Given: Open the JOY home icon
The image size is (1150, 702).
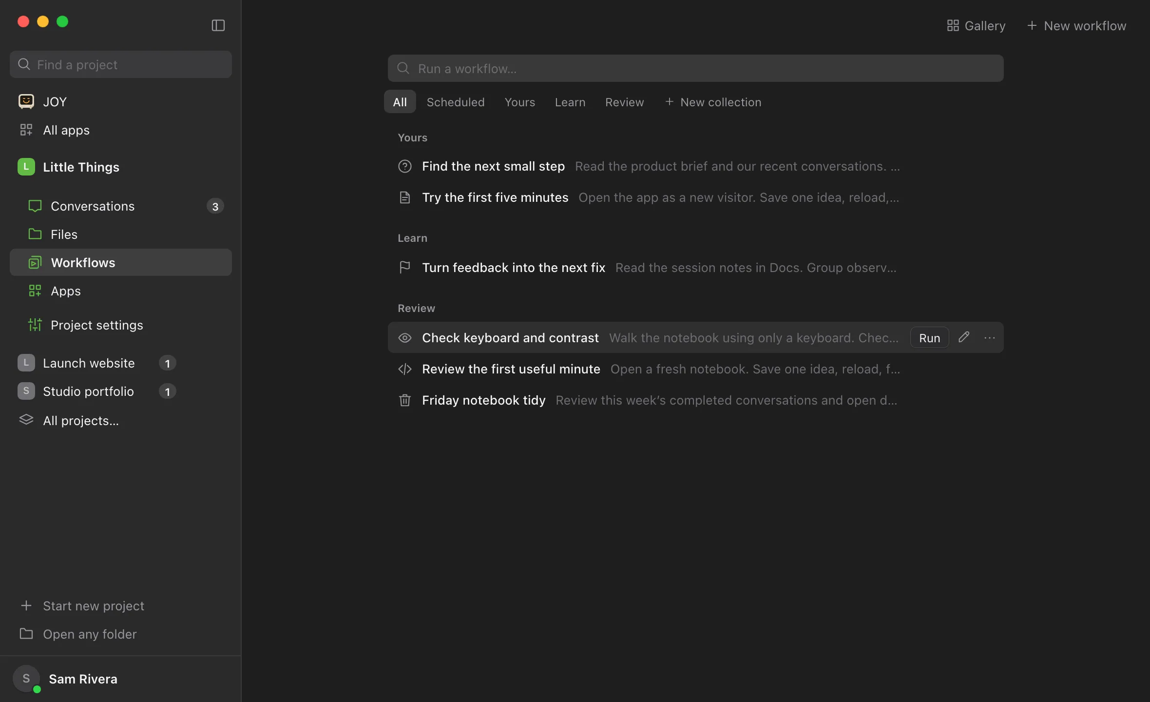Looking at the screenshot, I should point(26,101).
